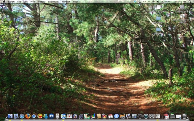Open the Safari application menu
Image resolution: width=194 pixels, height=121 pixels.
11,2
